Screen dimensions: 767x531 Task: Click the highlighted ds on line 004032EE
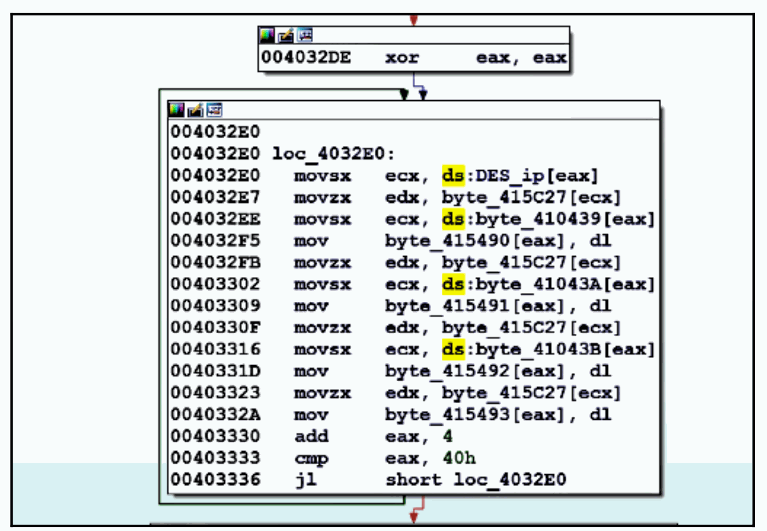point(453,219)
